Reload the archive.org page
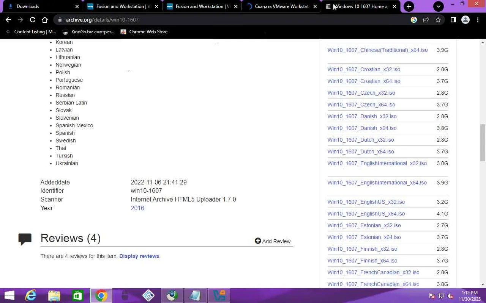 (33, 20)
